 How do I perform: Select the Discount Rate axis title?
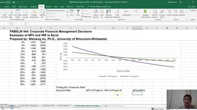click(123, 71)
